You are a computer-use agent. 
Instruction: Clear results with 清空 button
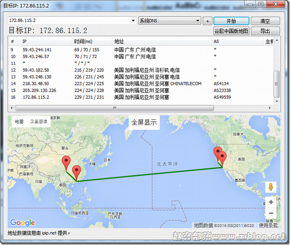pos(265,21)
